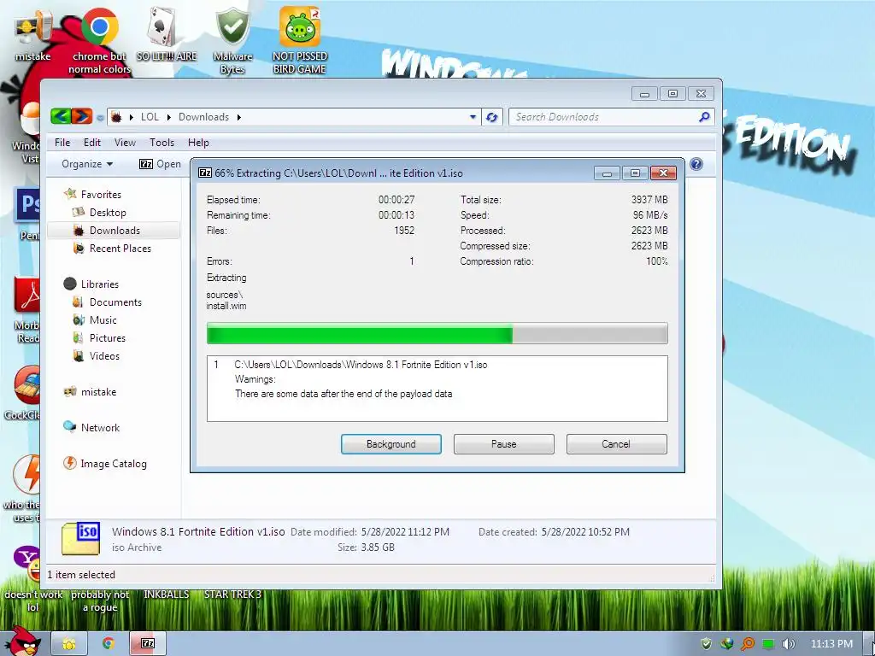The width and height of the screenshot is (875, 656).
Task: Open the File menu
Action: (62, 143)
